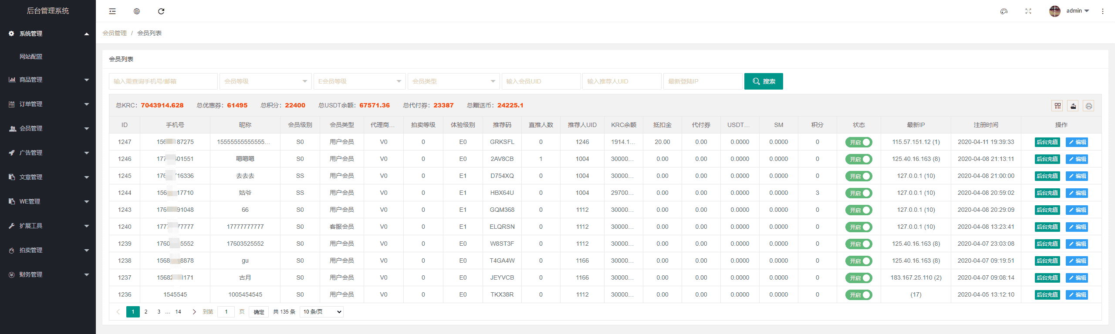Click the print table icon
This screenshot has height=334, width=1115.
coord(1089,106)
